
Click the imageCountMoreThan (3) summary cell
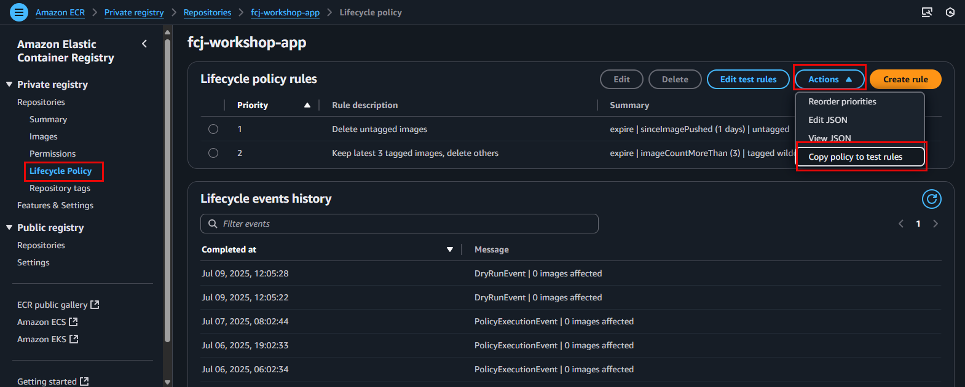coord(701,153)
